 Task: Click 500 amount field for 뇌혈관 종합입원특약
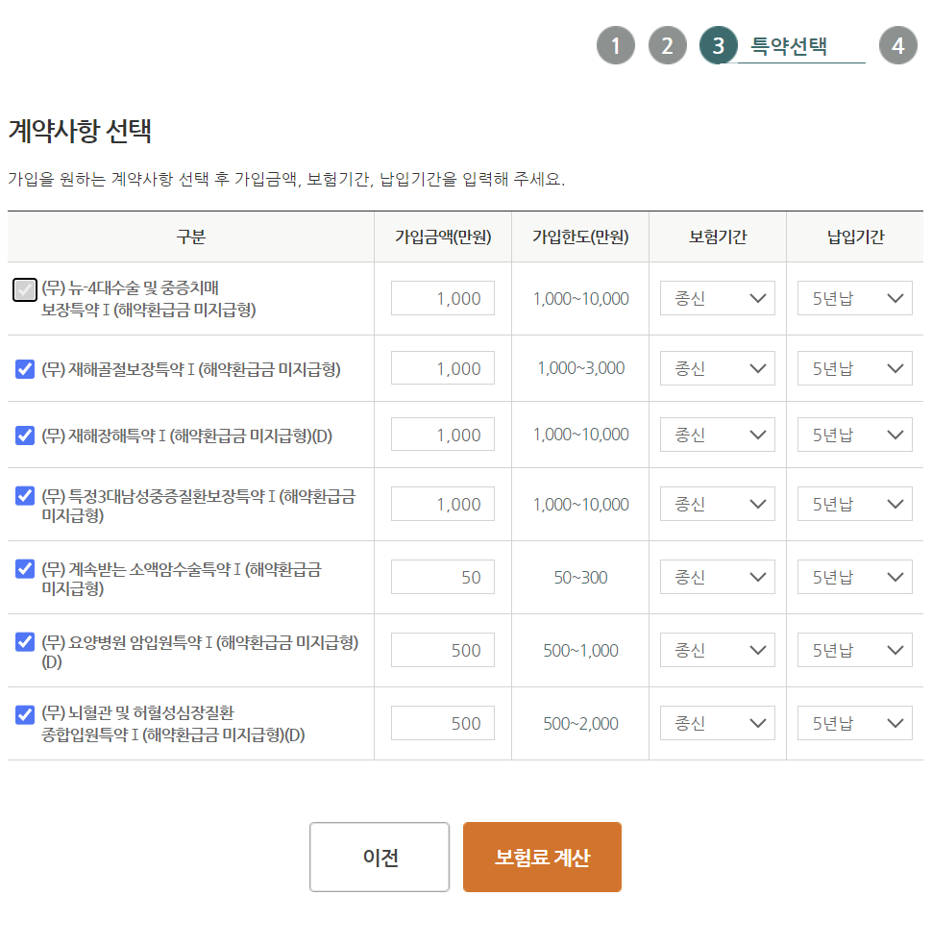pyautogui.click(x=443, y=723)
